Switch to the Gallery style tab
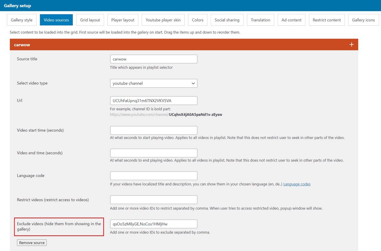The image size is (381, 251). tap(22, 20)
